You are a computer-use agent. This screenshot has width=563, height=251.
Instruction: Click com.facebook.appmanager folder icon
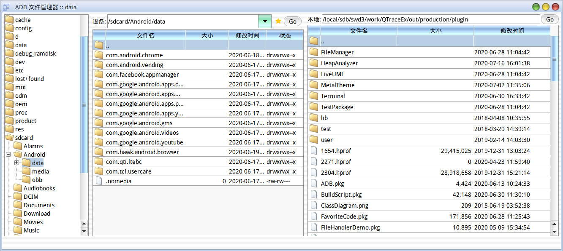99,74
